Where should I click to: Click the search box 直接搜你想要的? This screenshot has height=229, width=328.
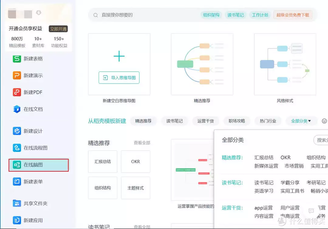click(x=146, y=15)
